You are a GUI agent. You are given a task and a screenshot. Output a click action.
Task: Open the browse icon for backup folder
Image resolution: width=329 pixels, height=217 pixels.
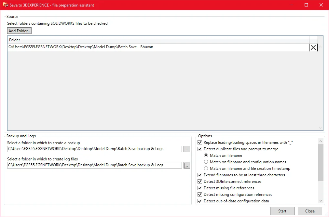(x=186, y=149)
